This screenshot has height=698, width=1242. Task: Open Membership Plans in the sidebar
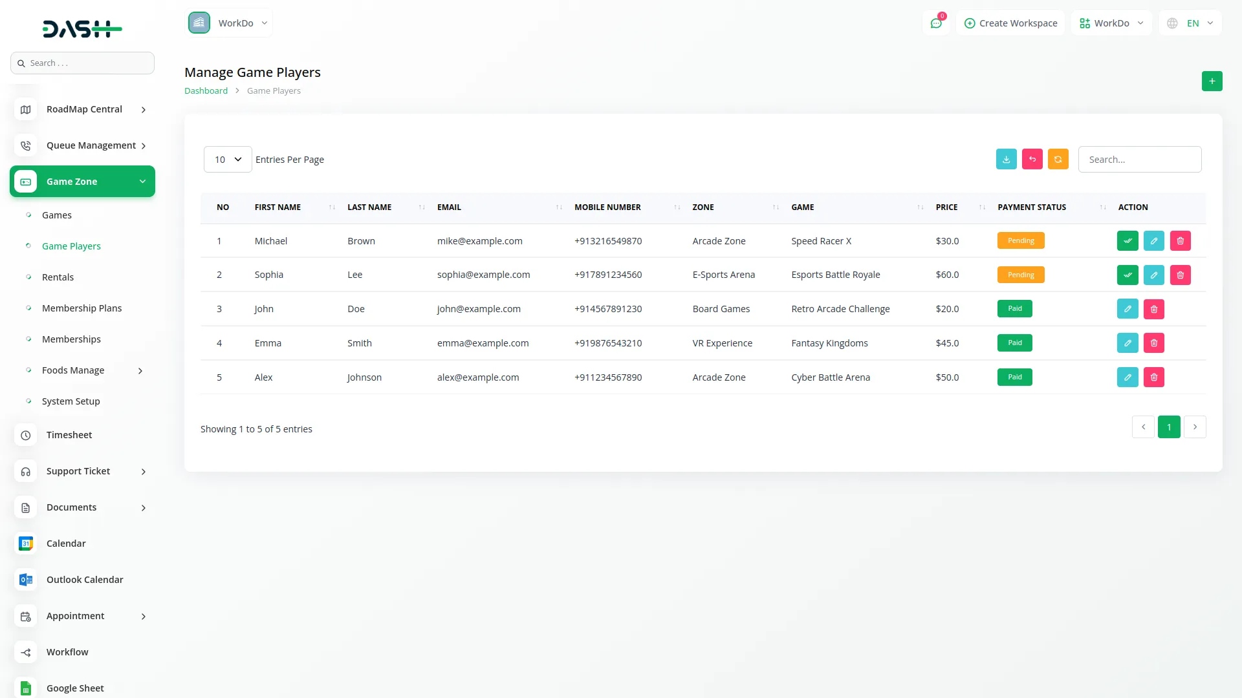[x=82, y=308]
